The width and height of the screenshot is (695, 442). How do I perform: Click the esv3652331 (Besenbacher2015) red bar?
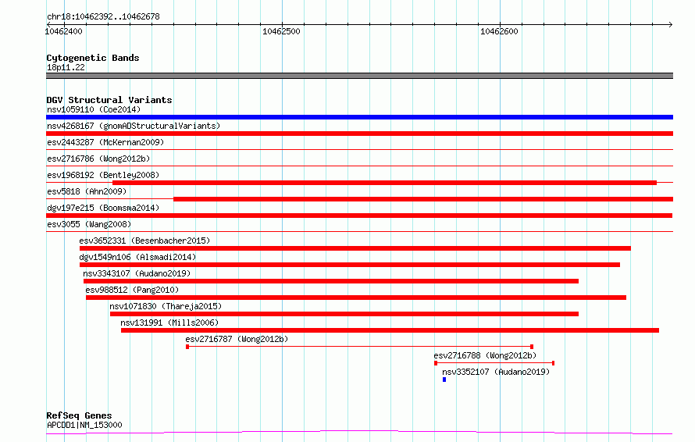click(355, 248)
